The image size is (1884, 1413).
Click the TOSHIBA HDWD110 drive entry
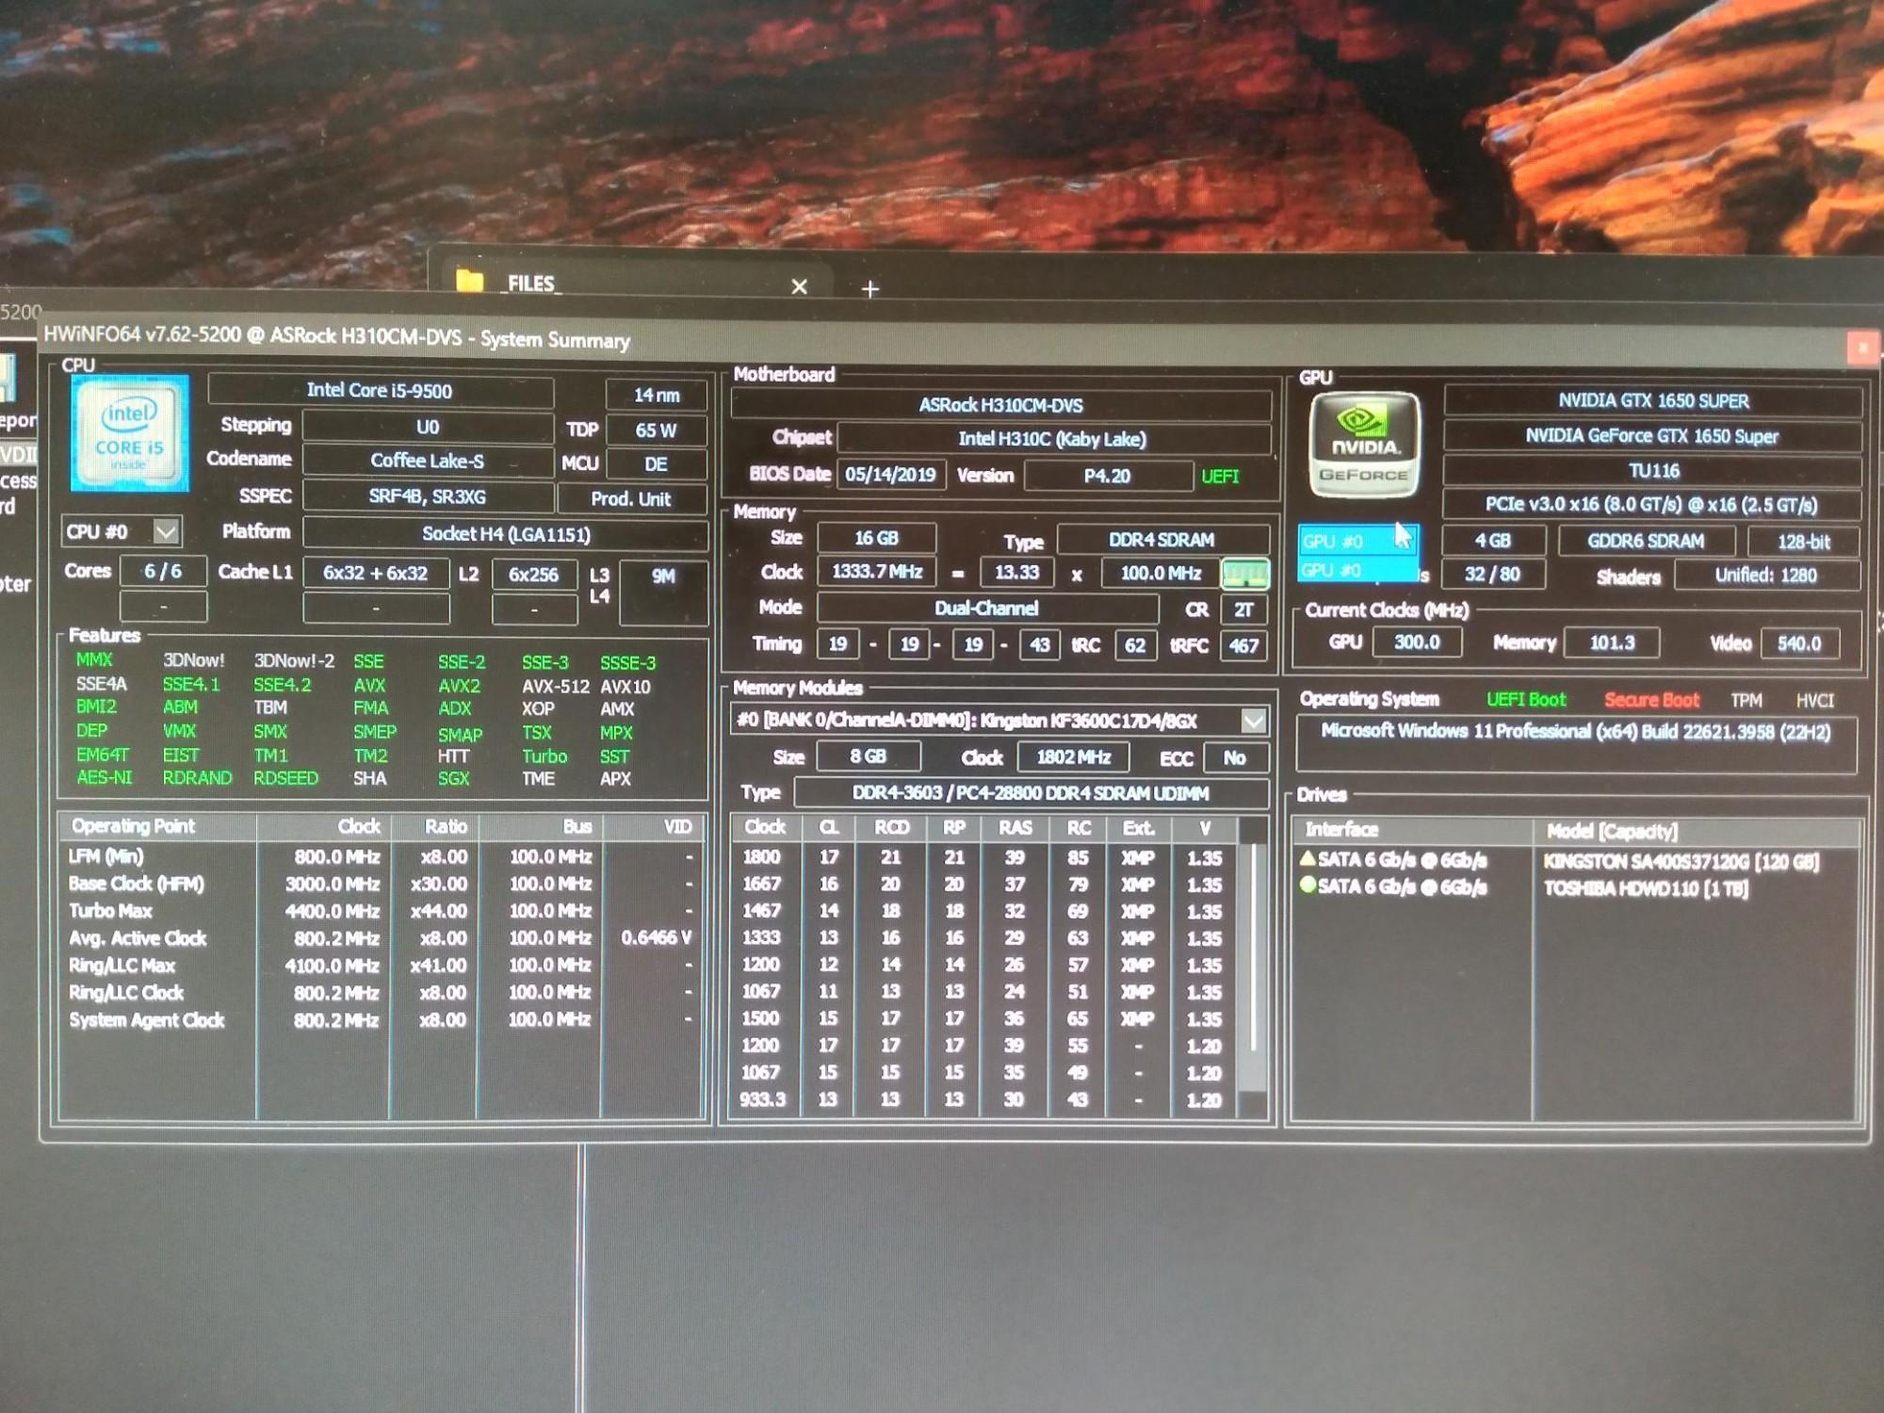[1645, 888]
